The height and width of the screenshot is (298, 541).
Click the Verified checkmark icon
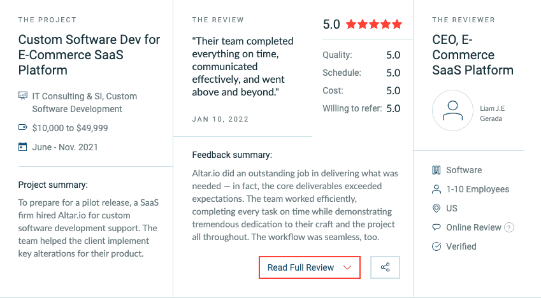click(436, 246)
